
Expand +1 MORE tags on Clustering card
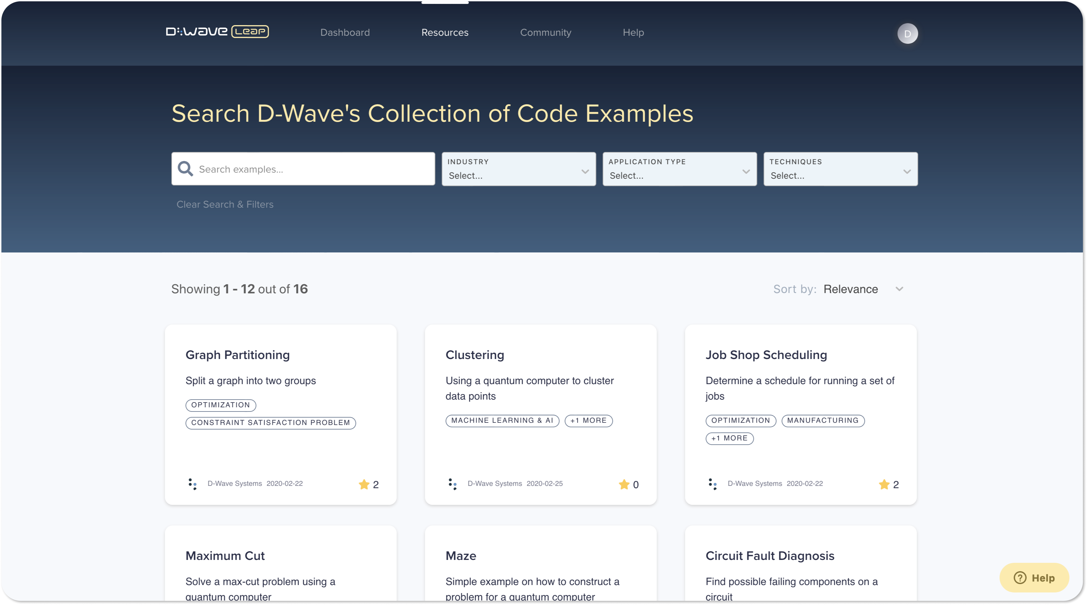tap(588, 421)
